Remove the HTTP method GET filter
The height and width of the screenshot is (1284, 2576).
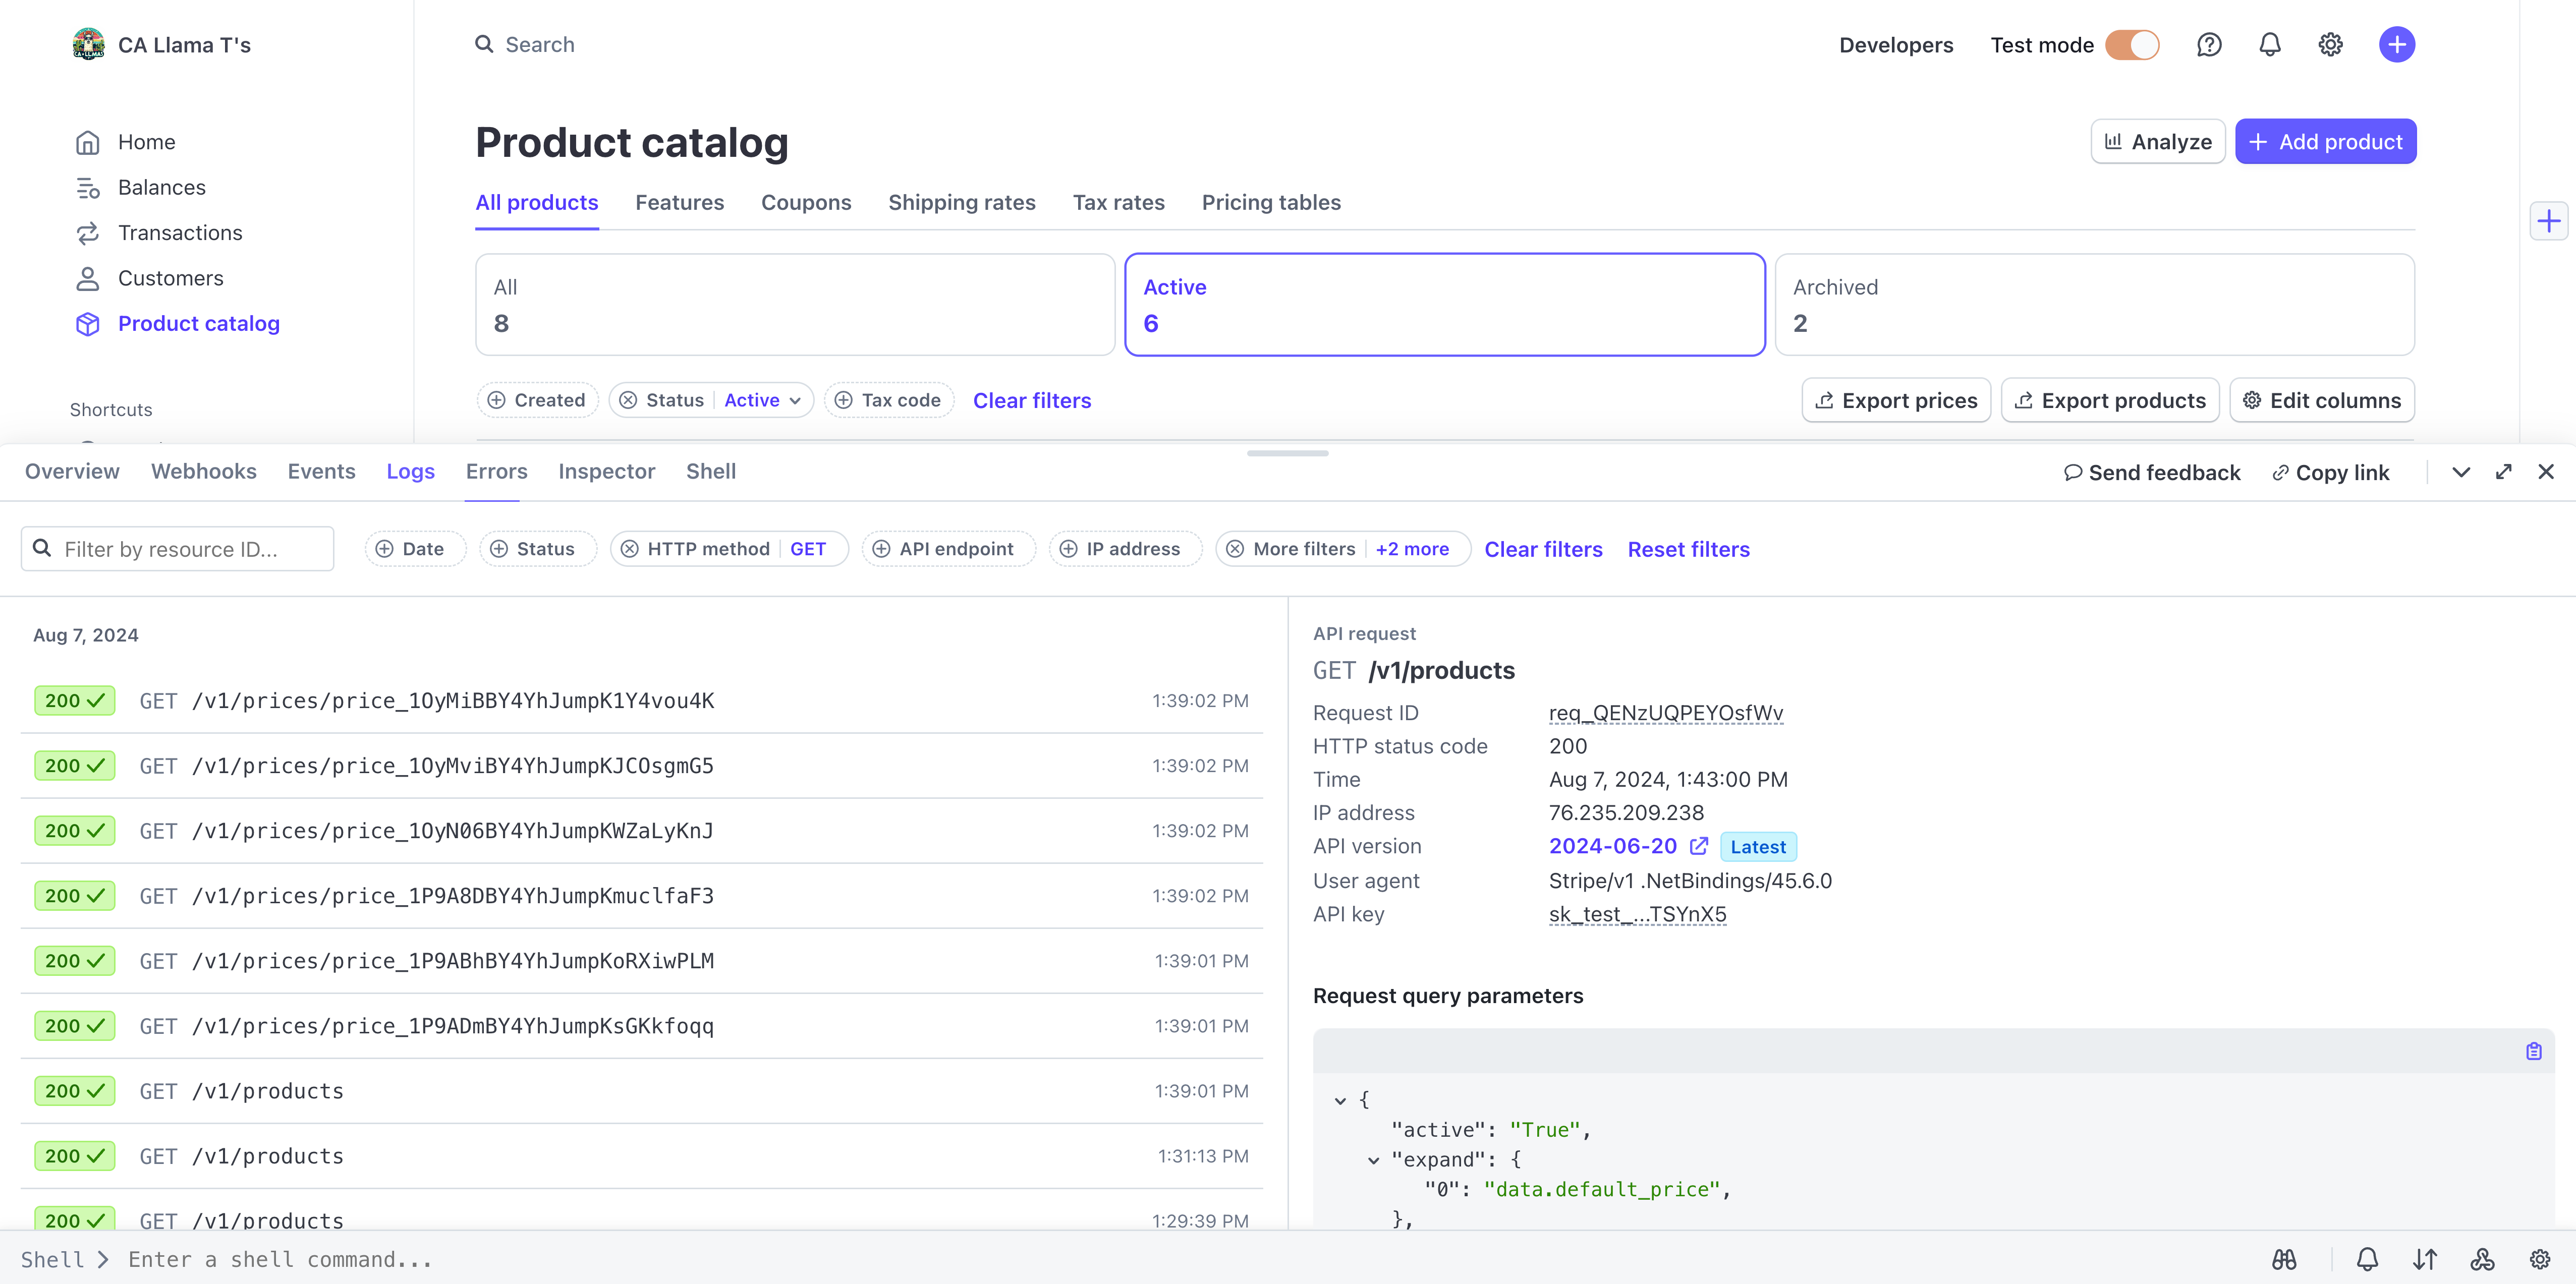pos(629,549)
